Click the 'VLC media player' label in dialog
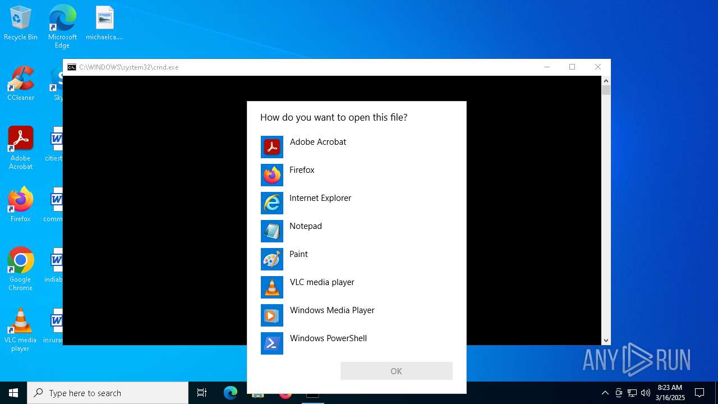The image size is (718, 404). (x=322, y=282)
